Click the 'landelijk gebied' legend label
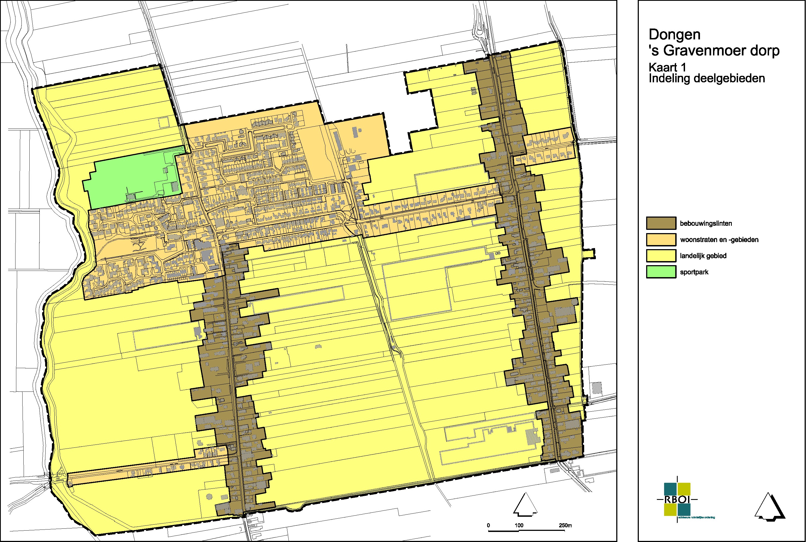Viewport: 806px width, 542px height. (x=703, y=256)
